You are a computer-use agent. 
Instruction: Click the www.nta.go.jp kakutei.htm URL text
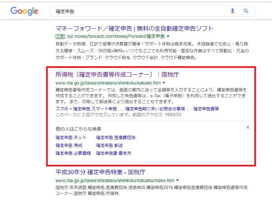point(108,83)
